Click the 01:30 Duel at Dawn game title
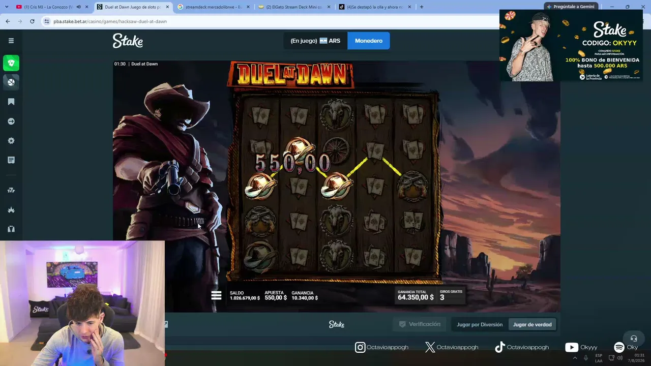Image resolution: width=651 pixels, height=366 pixels. 136,64
